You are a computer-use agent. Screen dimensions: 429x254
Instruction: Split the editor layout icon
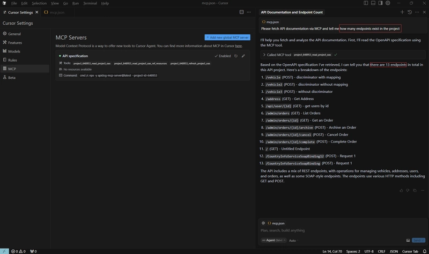(242, 12)
